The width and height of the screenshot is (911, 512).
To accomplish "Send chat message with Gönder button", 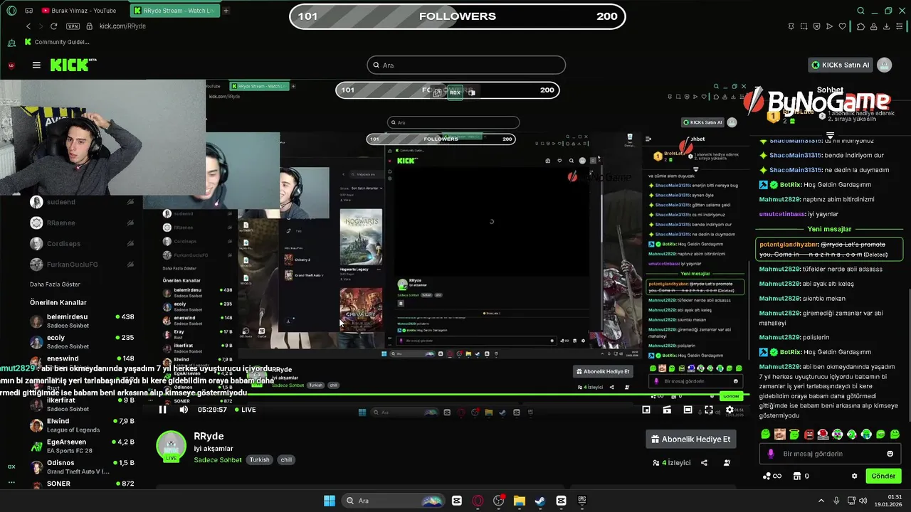I will click(x=883, y=476).
